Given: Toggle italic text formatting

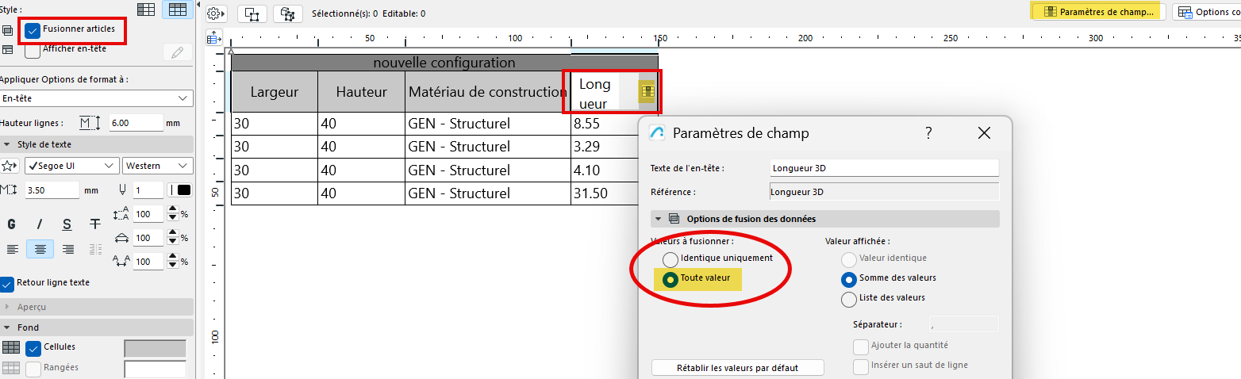Looking at the screenshot, I should (40, 224).
